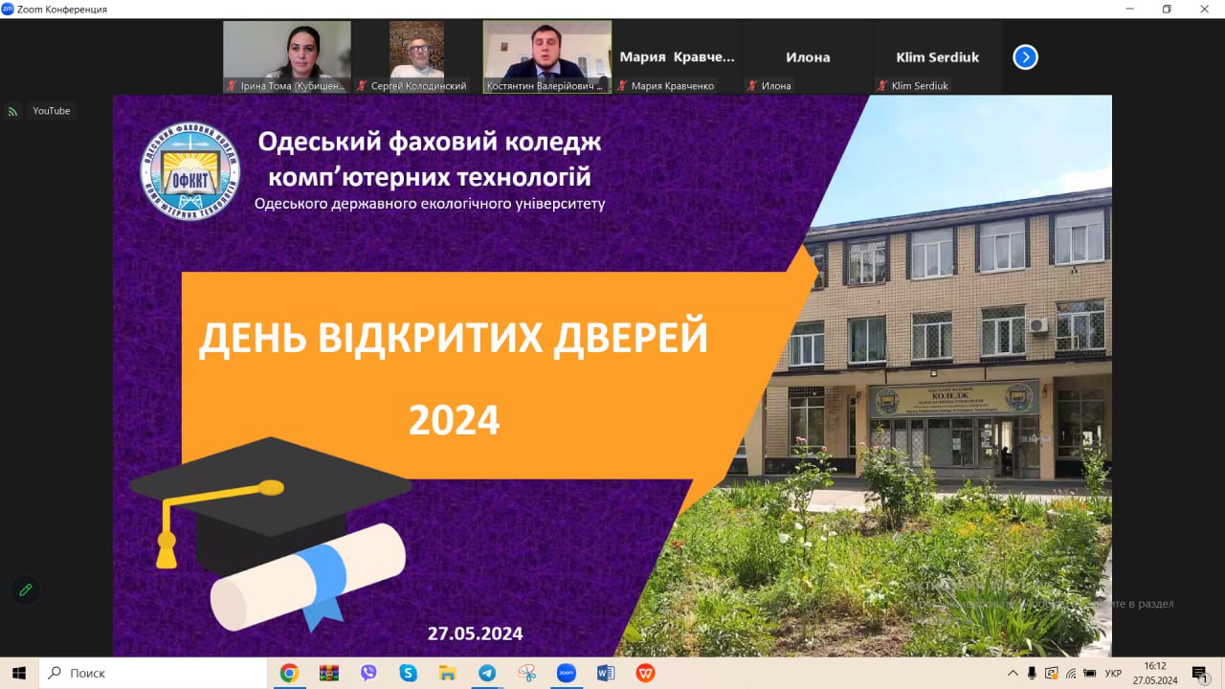
Task: Open WinRAR from the taskbar
Action: coord(329,673)
